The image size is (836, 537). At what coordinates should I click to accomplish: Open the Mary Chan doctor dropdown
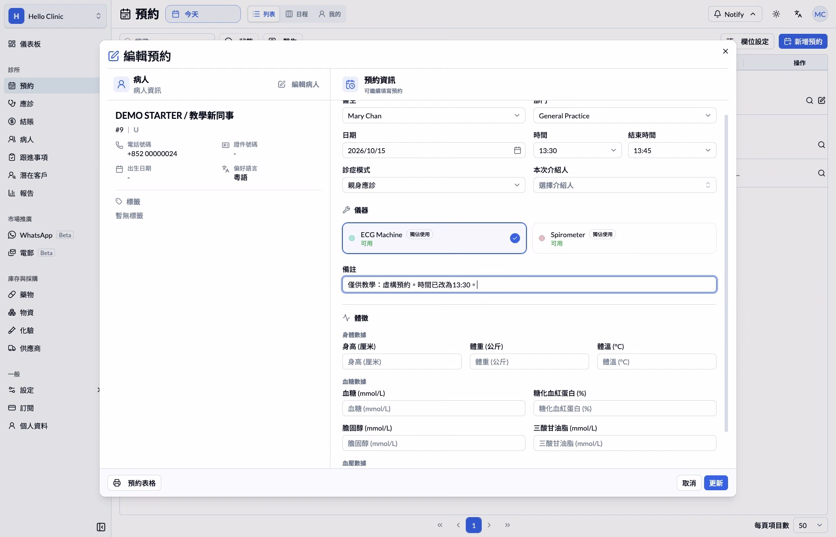pyautogui.click(x=433, y=115)
